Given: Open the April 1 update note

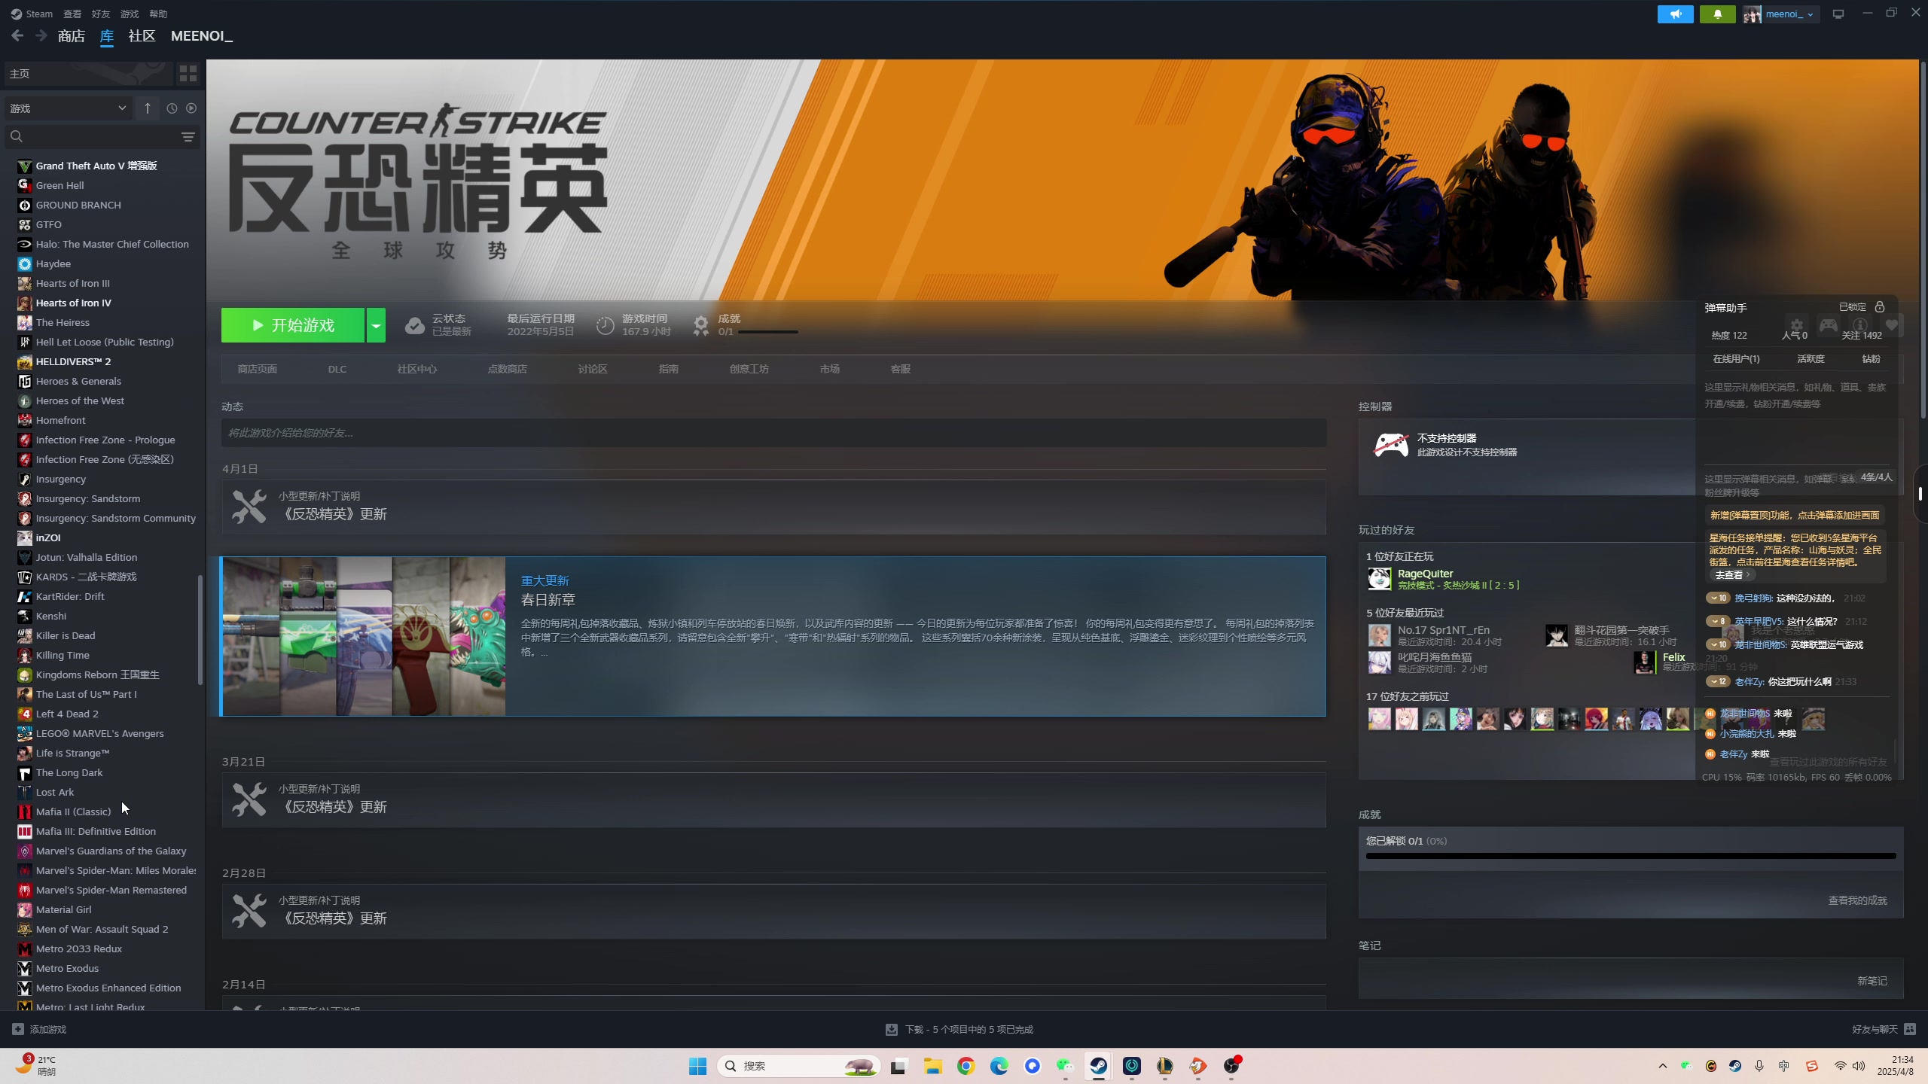Looking at the screenshot, I should click(x=773, y=507).
